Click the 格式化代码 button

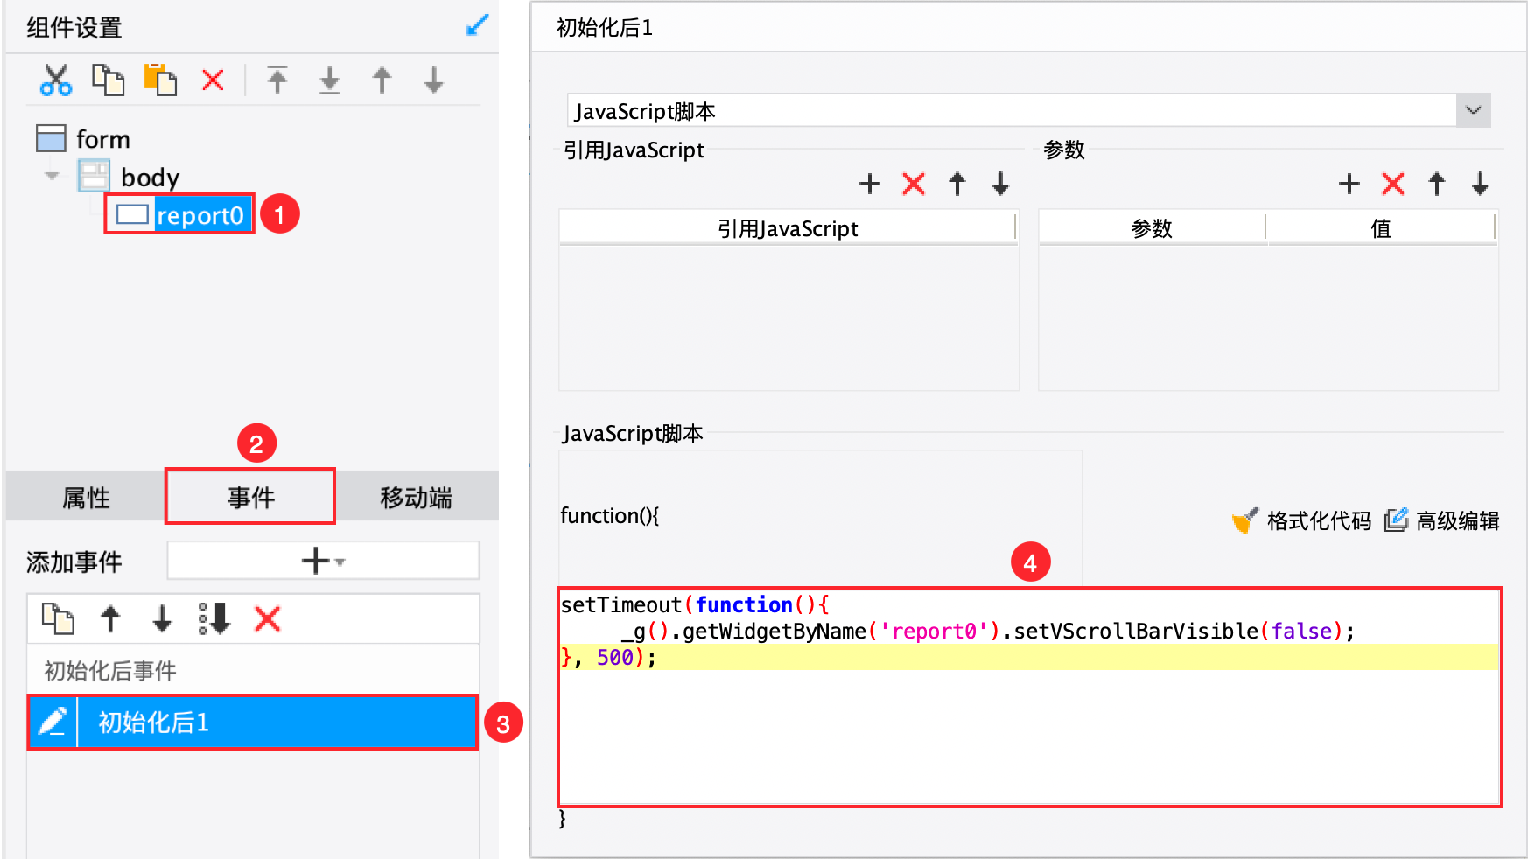[x=1302, y=520]
